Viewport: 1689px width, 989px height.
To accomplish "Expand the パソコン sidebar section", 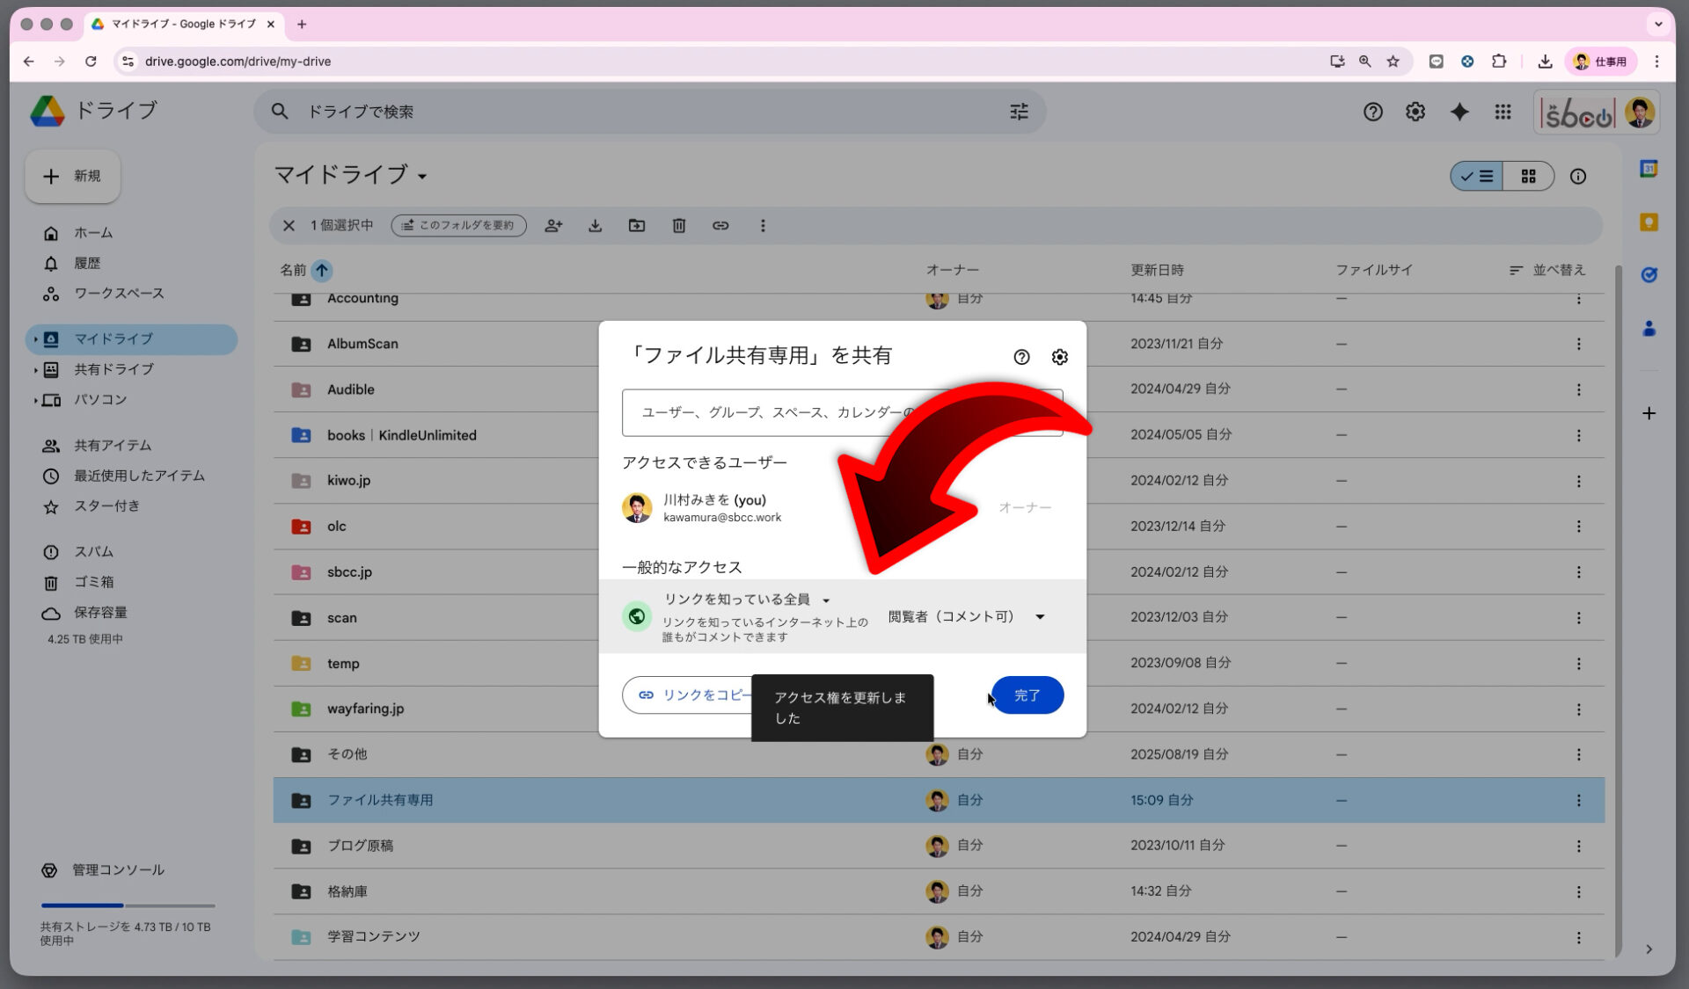I will [35, 400].
